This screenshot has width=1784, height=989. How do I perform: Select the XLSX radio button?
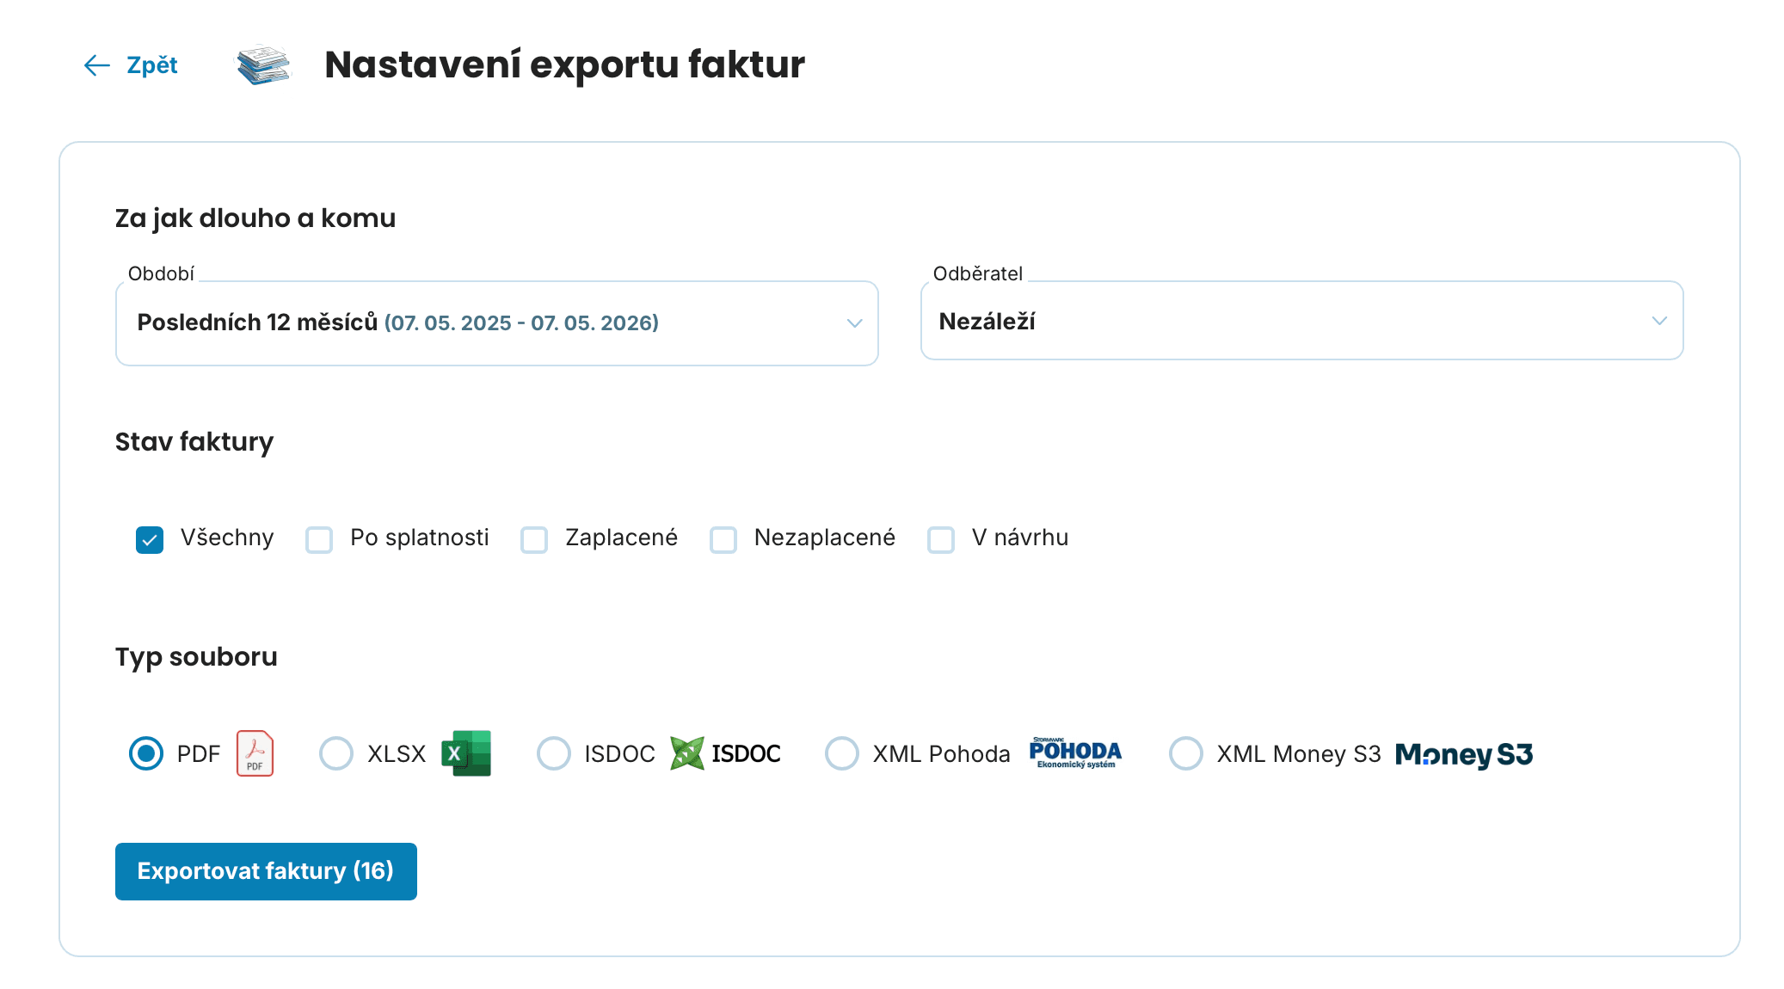pyautogui.click(x=336, y=753)
